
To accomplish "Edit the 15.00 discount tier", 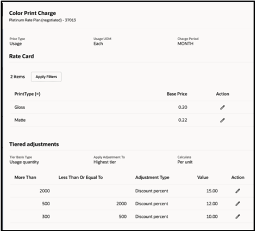I will [x=238, y=191].
